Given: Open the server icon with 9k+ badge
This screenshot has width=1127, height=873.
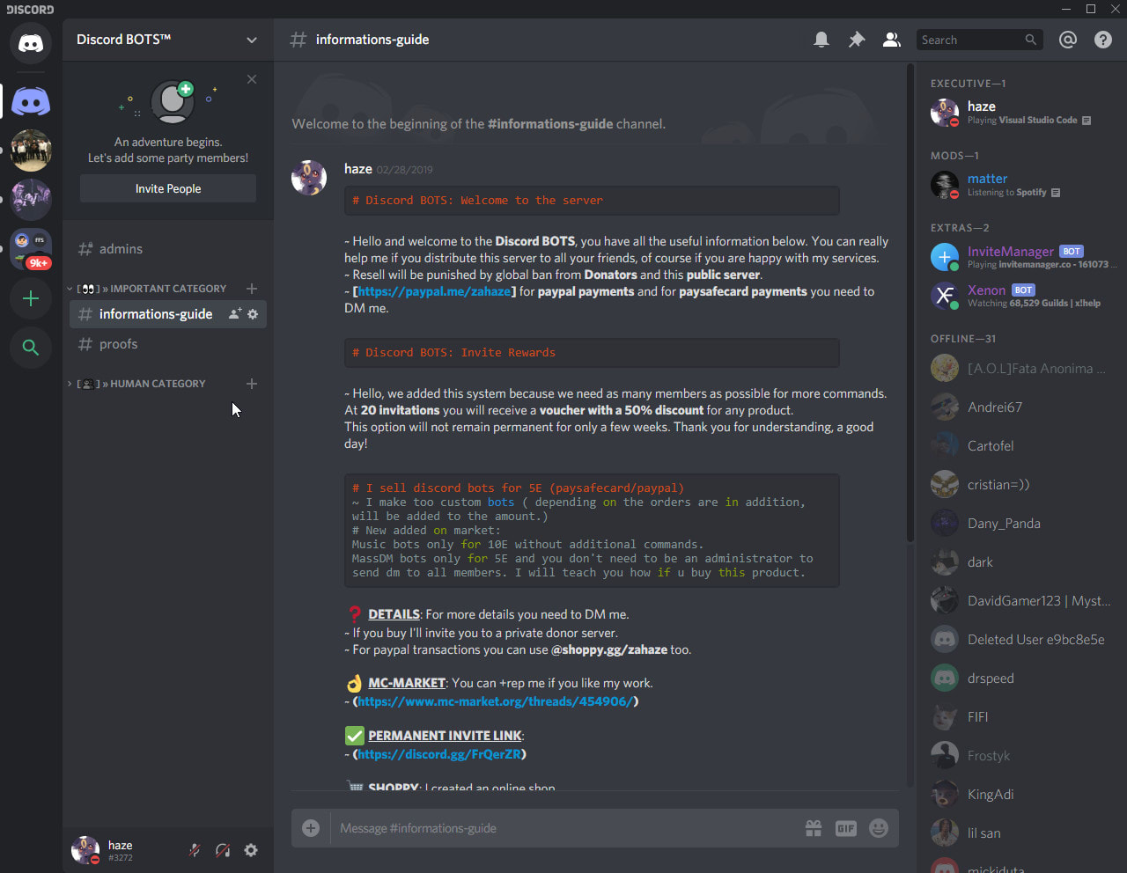Looking at the screenshot, I should pyautogui.click(x=31, y=249).
